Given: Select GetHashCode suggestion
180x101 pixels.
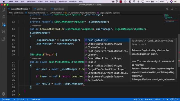Looking at the screenshot, I should click(107, 80).
